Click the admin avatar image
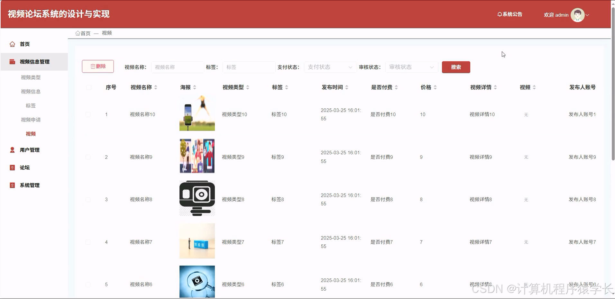 pyautogui.click(x=577, y=14)
